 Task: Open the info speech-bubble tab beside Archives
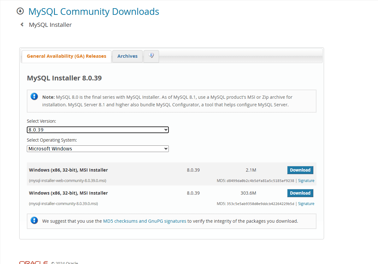[x=151, y=56]
